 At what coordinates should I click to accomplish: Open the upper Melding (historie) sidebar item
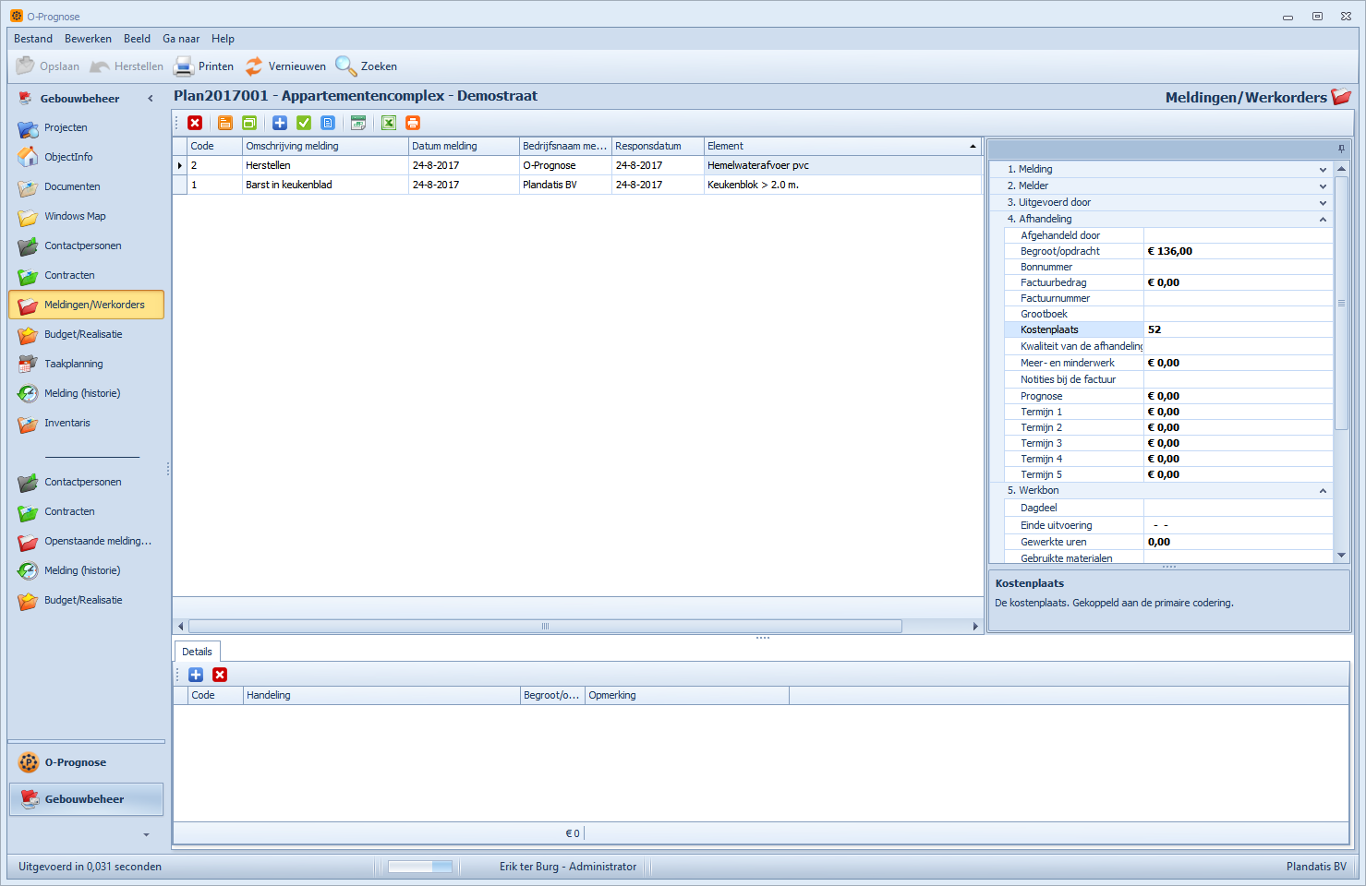point(86,393)
